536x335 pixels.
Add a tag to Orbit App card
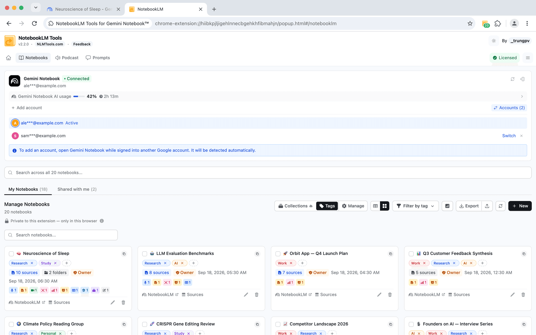point(302,263)
